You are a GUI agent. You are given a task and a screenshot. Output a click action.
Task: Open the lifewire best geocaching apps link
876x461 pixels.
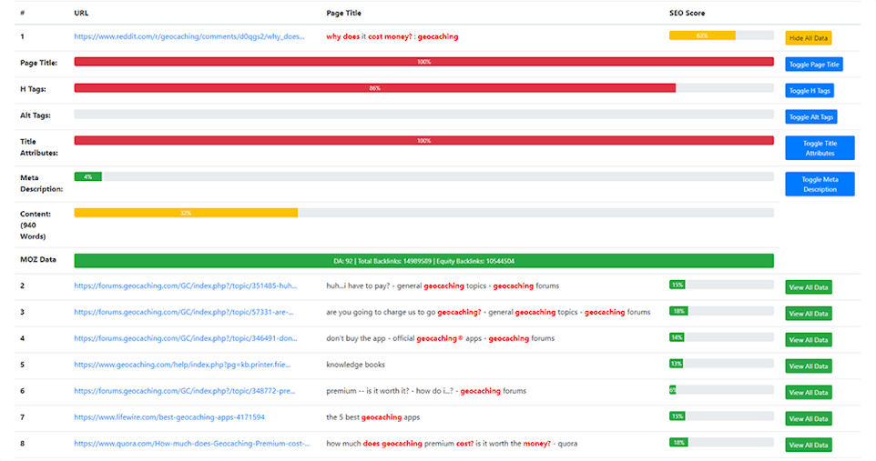point(169,417)
